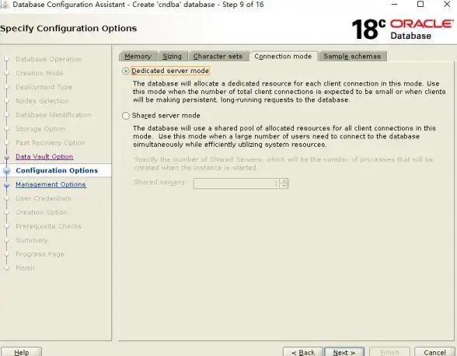Screen dimensions: 457x356
Task: Select Shared server mode radio button
Action: click(x=126, y=116)
